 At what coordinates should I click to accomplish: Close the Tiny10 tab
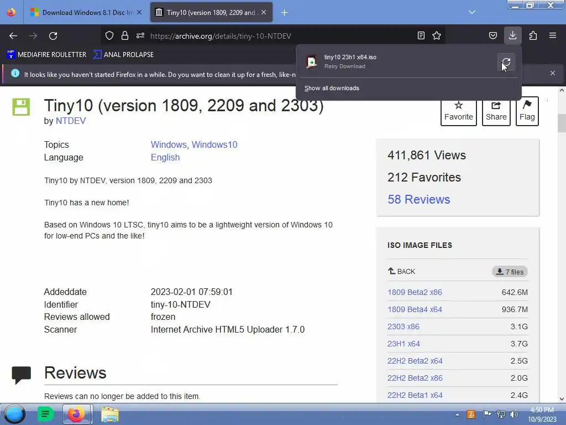click(264, 12)
